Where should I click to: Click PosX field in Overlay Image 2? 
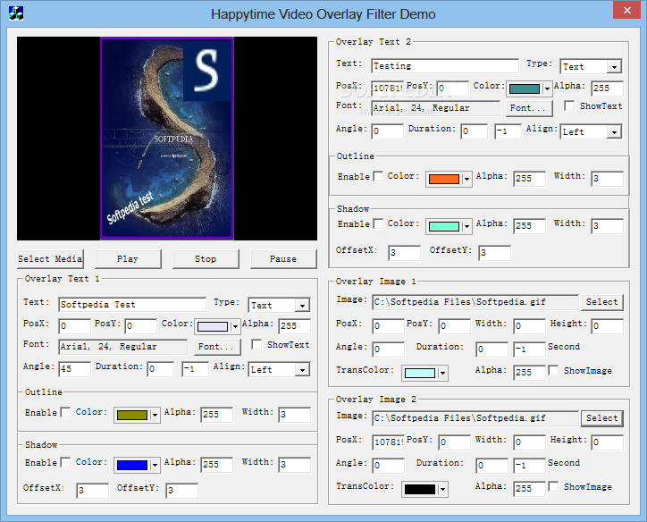tap(388, 442)
